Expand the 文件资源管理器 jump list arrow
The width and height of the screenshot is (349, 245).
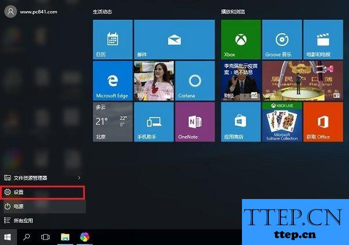(x=79, y=177)
